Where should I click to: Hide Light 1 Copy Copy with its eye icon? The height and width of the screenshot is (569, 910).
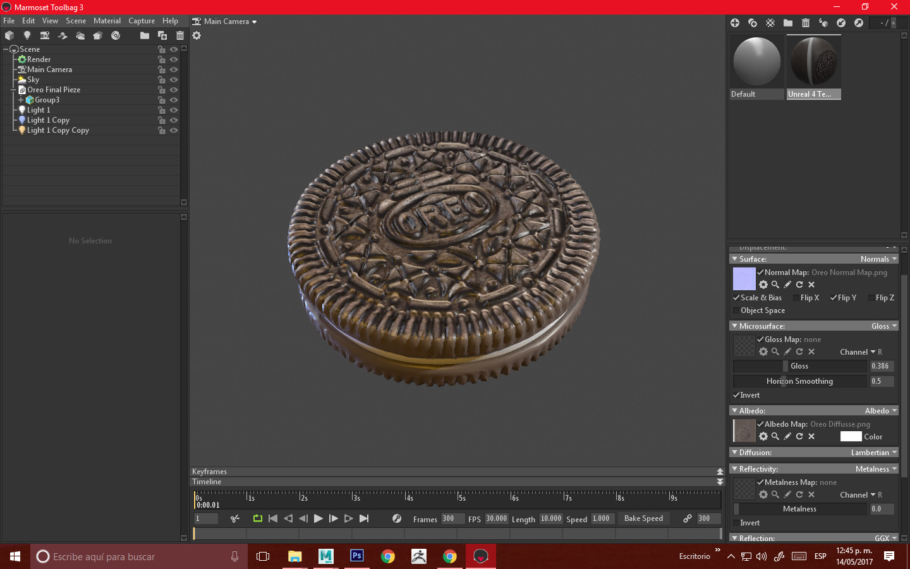174,130
